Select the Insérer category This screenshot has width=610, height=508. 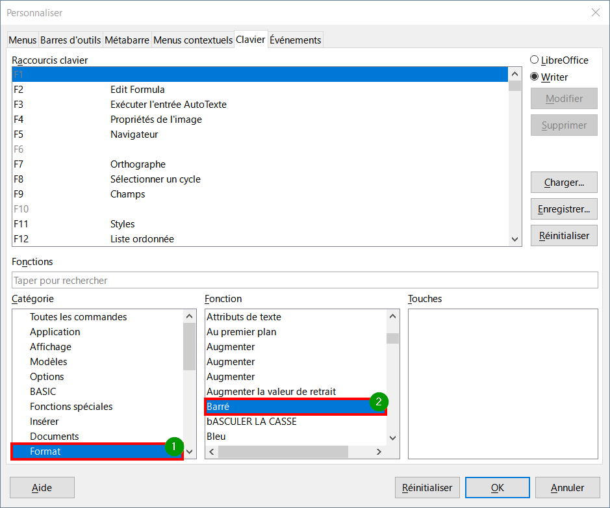click(97, 422)
